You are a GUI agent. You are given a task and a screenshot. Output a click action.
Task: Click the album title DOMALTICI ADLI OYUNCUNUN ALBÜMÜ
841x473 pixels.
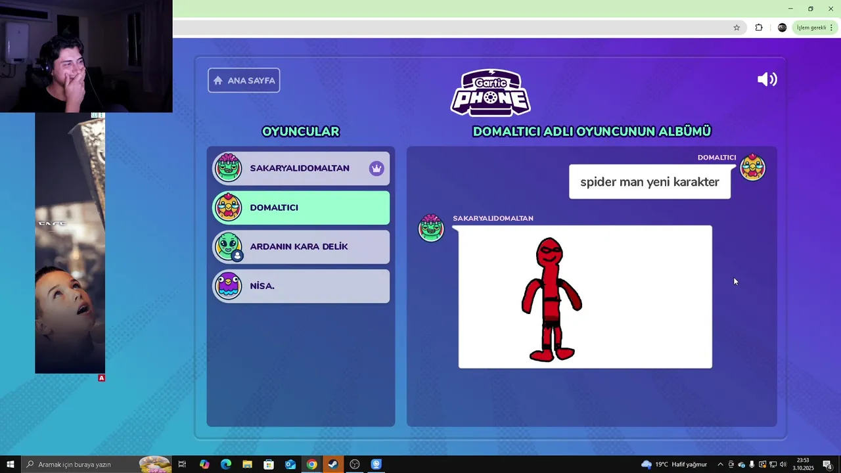point(592,131)
